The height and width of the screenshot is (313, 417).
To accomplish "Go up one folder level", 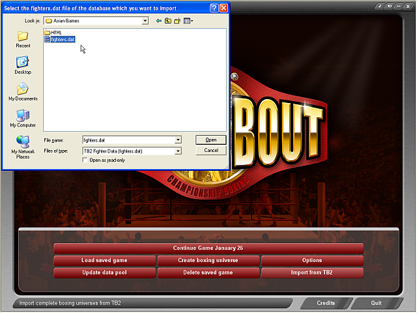I will (168, 21).
